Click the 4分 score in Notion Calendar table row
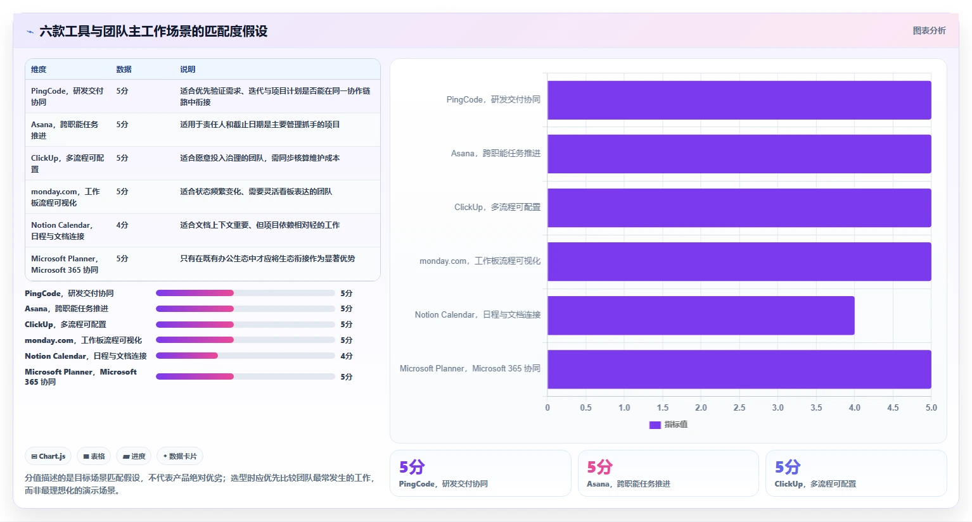 pos(122,225)
